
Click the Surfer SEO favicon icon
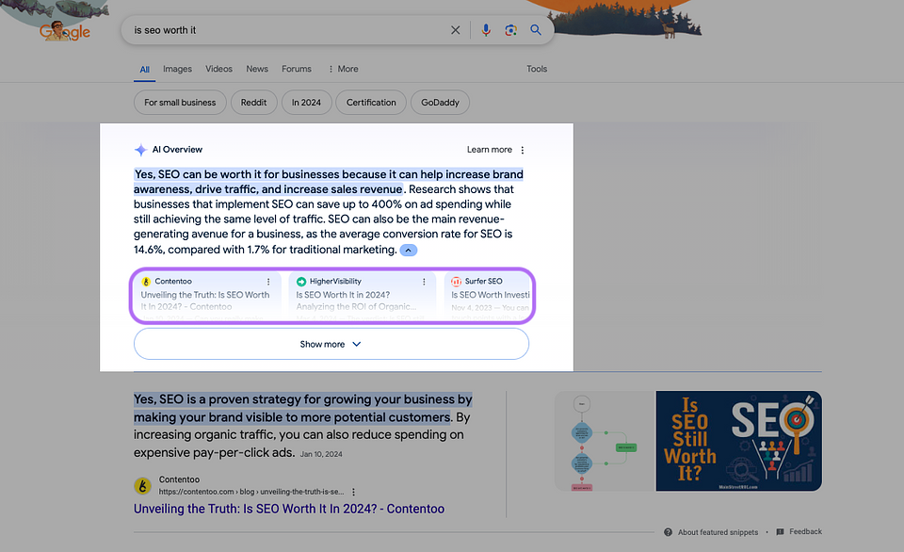click(454, 281)
